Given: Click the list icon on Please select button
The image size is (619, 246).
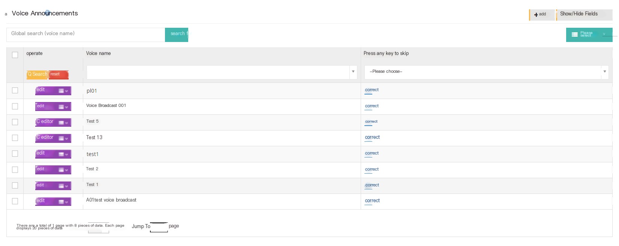Looking at the screenshot, I should (574, 35).
